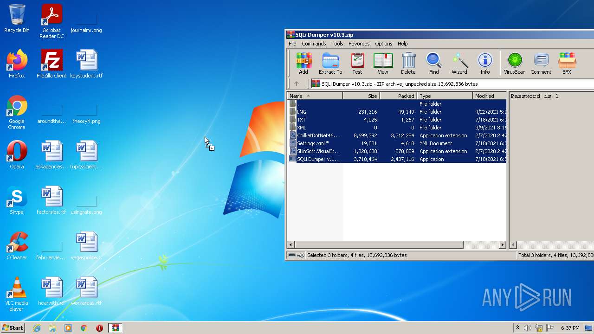594x334 pixels.
Task: Select the XML folder row
Action: [397, 128]
